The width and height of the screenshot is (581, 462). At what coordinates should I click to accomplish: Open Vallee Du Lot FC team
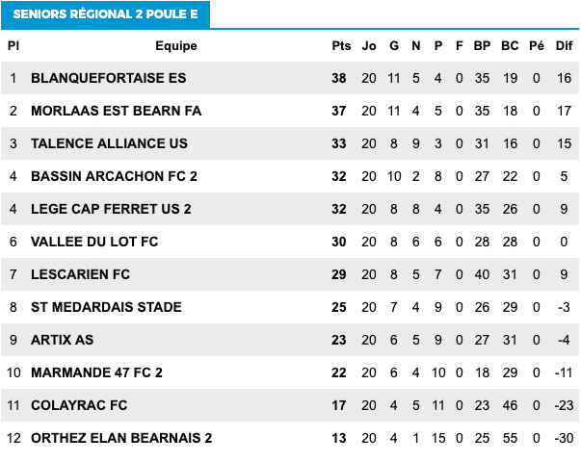[94, 242]
